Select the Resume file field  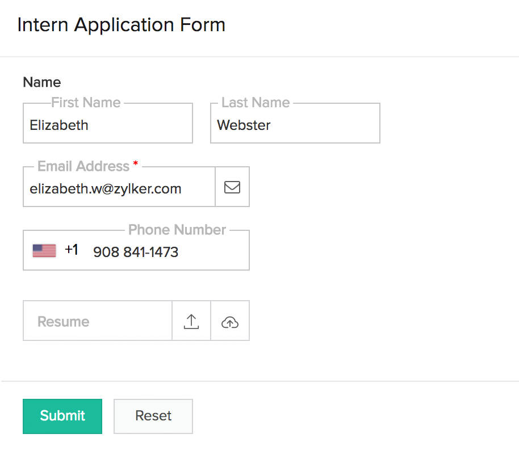98,321
